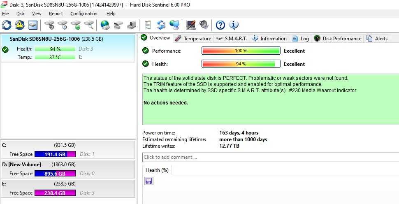Click the Excellent label next to Health
Image resolution: width=399 pixels, height=204 pixels.
click(x=294, y=64)
